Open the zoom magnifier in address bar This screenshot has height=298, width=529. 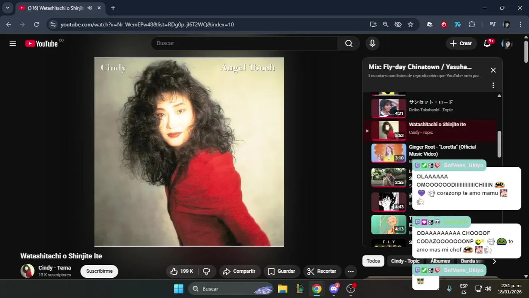385,24
